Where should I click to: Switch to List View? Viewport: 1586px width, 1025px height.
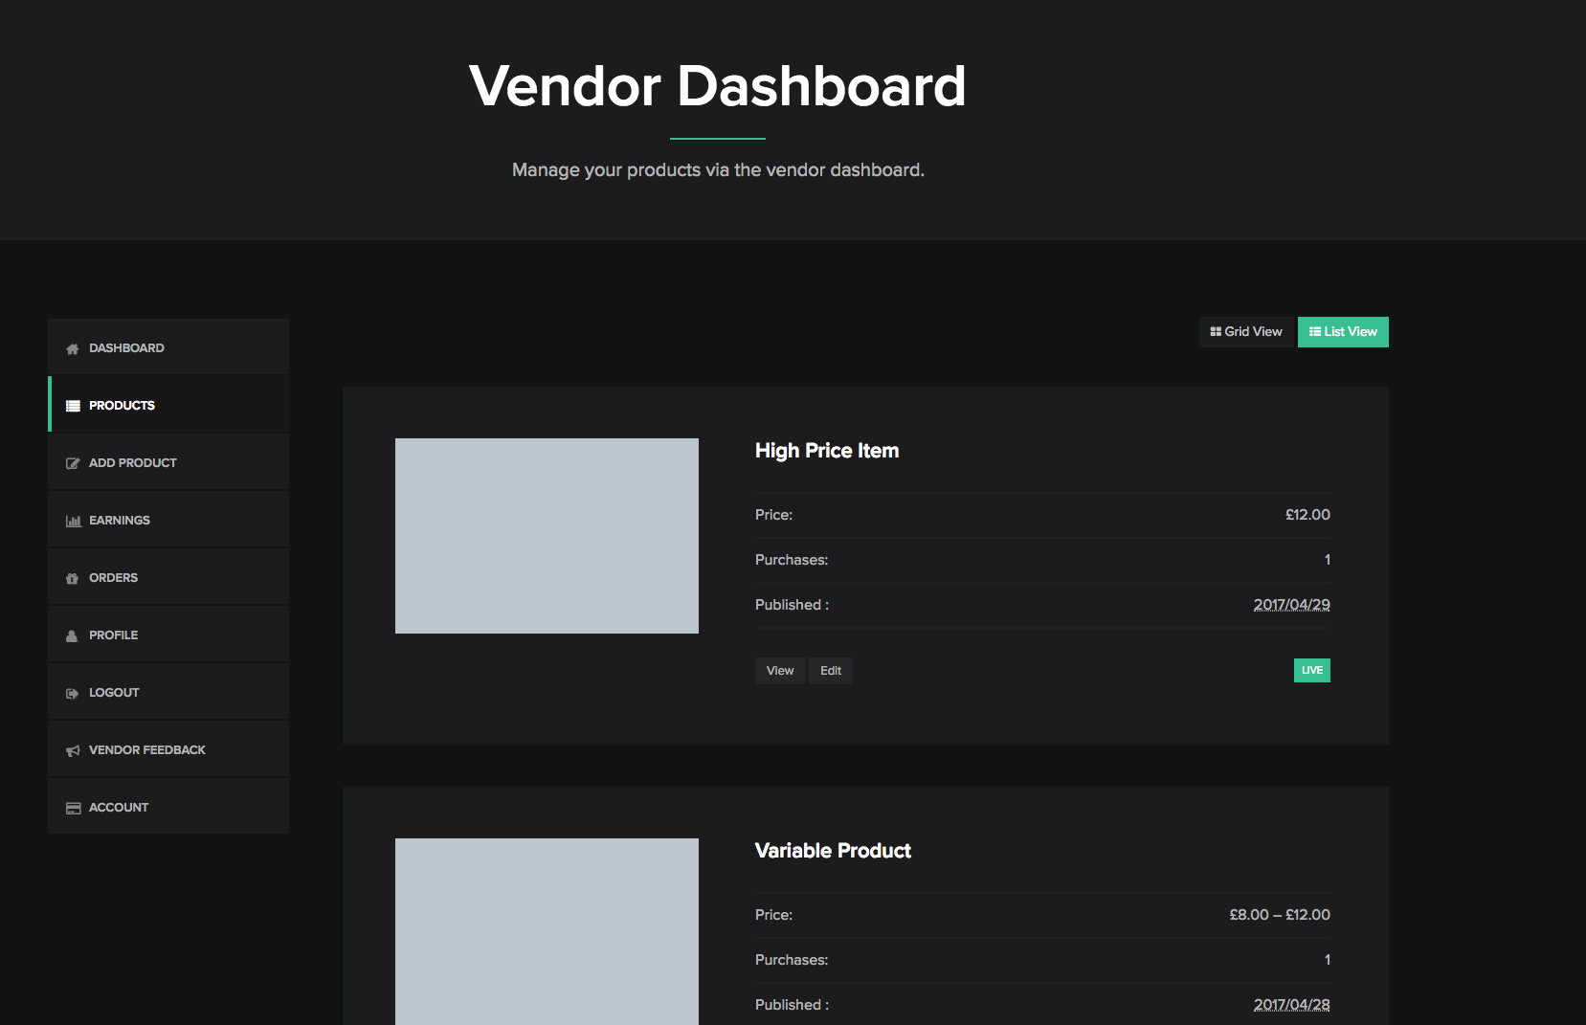click(1343, 332)
